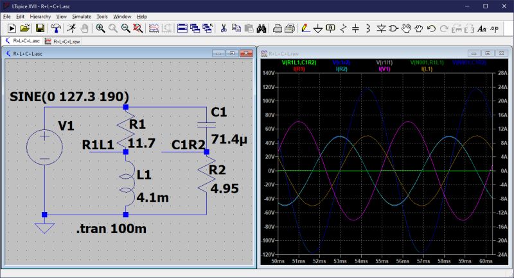Click the Halt hand icon
This screenshot has width=514, height=278.
click(x=84, y=28)
